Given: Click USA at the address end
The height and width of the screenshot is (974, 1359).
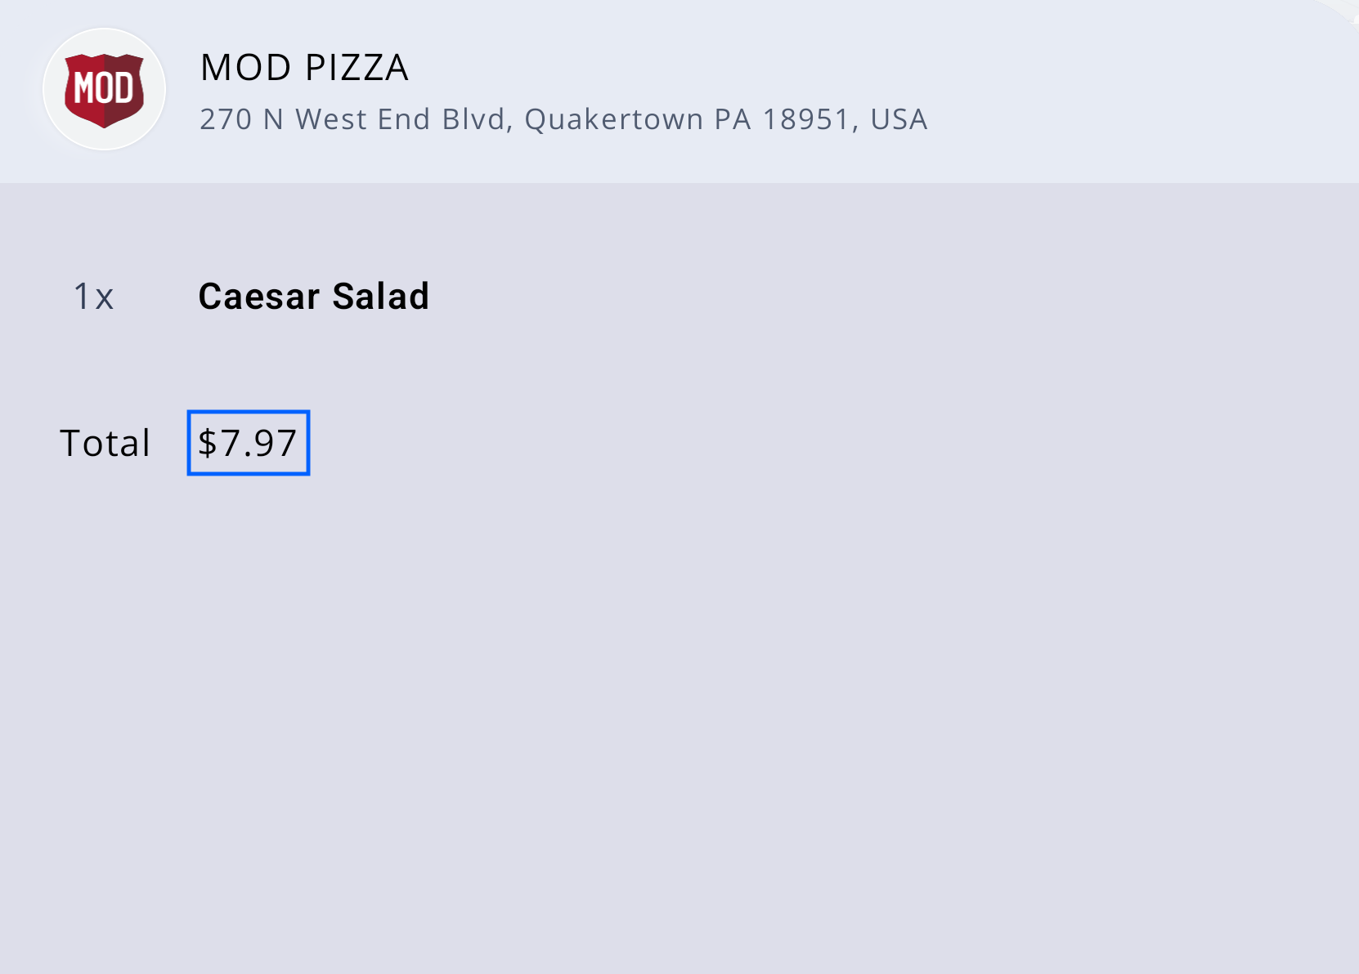Looking at the screenshot, I should tap(899, 119).
